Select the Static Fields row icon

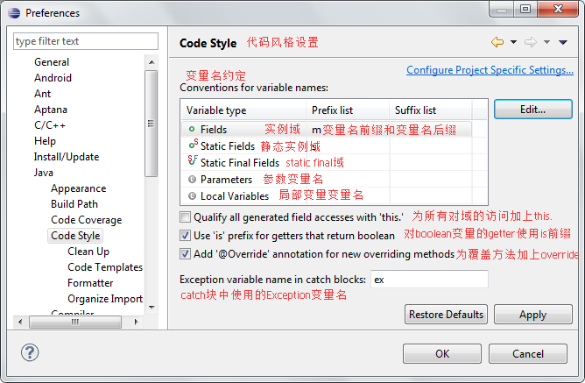[193, 145]
